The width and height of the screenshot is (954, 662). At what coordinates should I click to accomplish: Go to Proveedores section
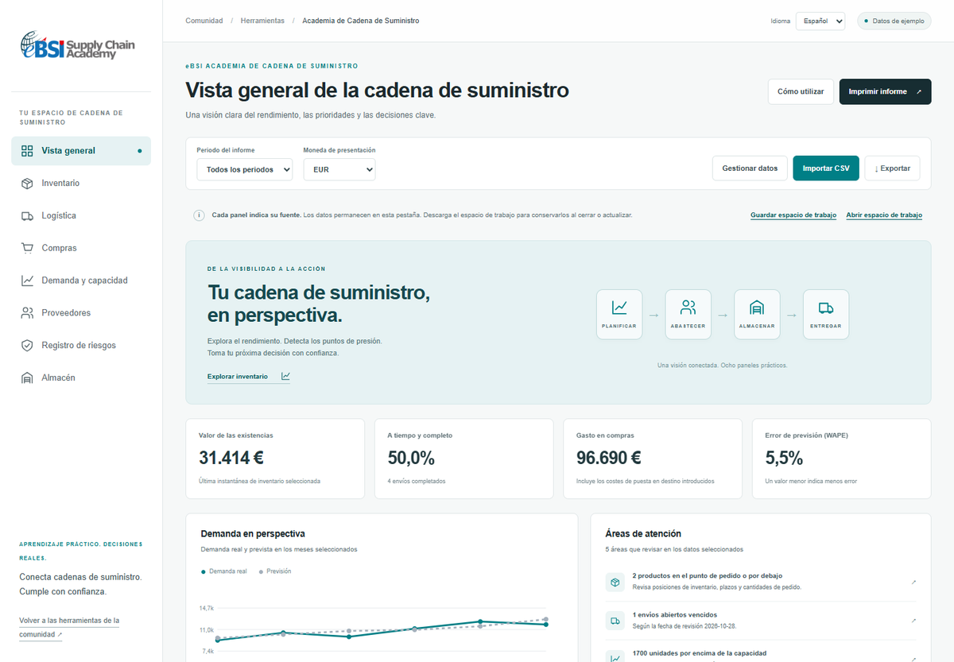click(81, 313)
